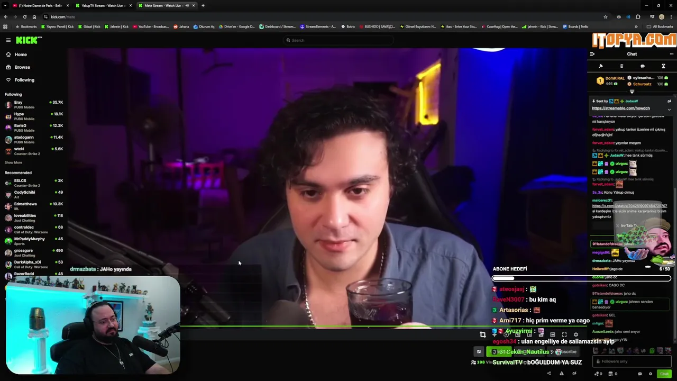This screenshot has height=381, width=677.
Task: Click the gavel moderation icon
Action: (601, 66)
